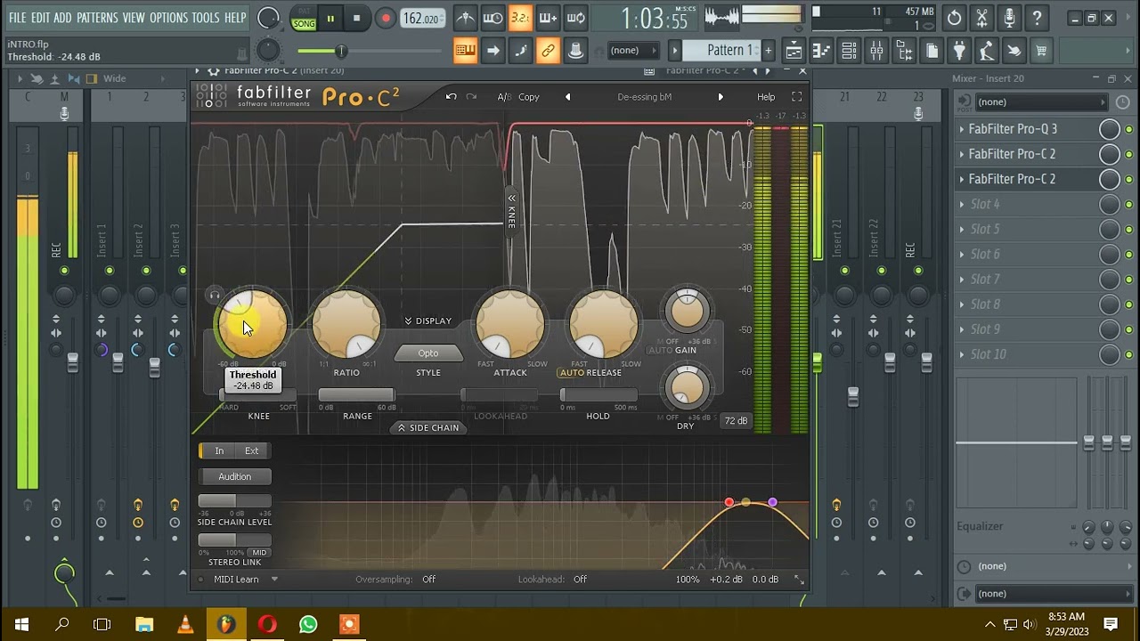Click the microphone one-click recording icon
The height and width of the screenshot is (641, 1140).
click(x=1009, y=18)
